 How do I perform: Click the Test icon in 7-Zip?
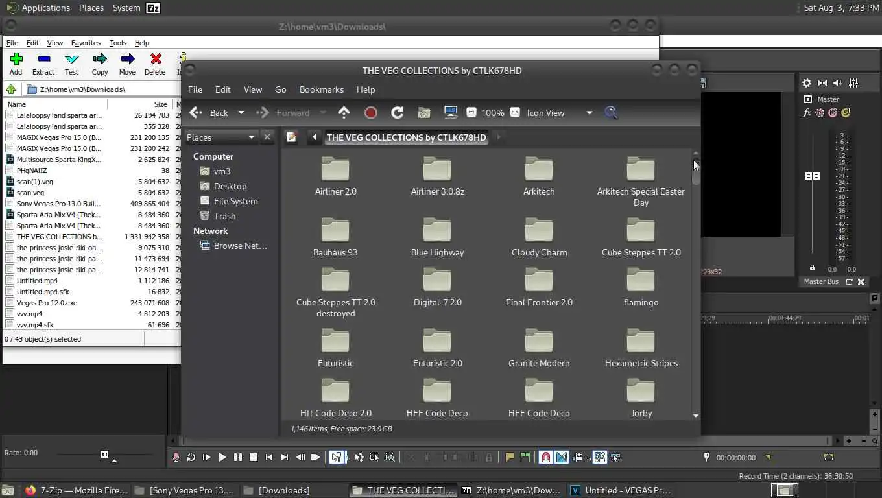coord(71,59)
